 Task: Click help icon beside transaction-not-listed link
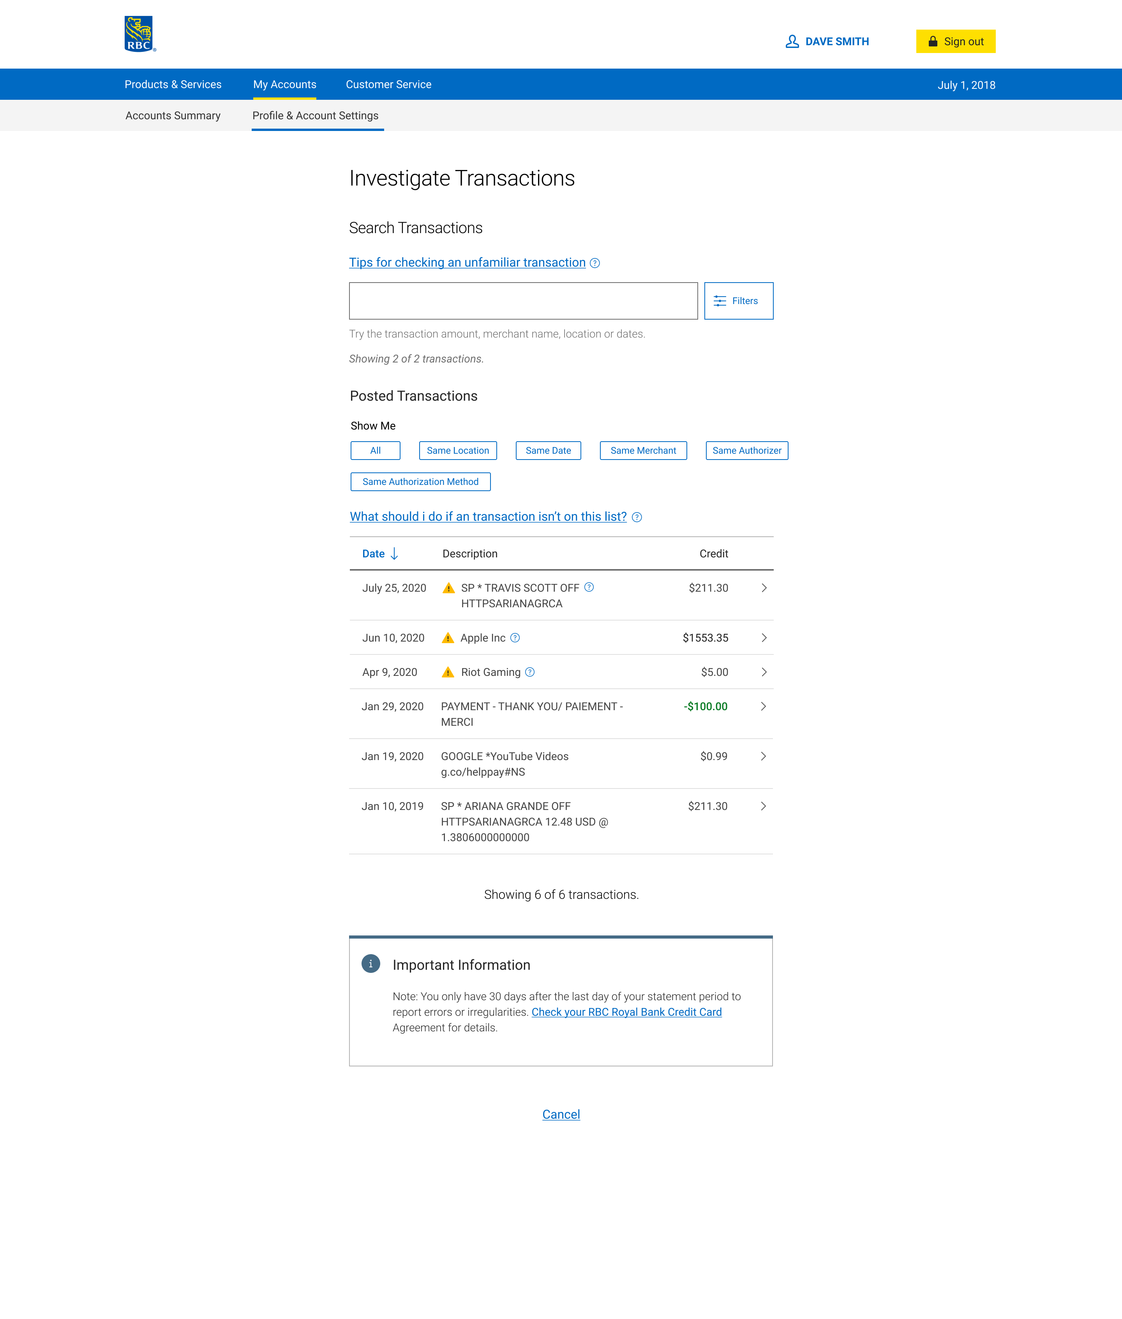pos(637,517)
